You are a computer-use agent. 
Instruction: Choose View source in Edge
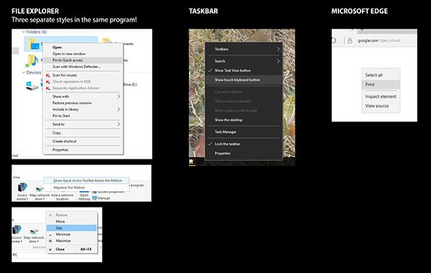381,106
